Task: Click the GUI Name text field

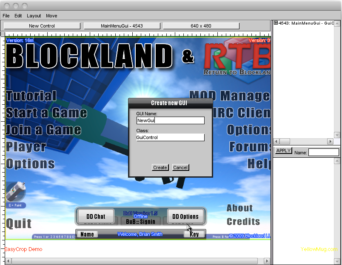Action: tap(170, 120)
